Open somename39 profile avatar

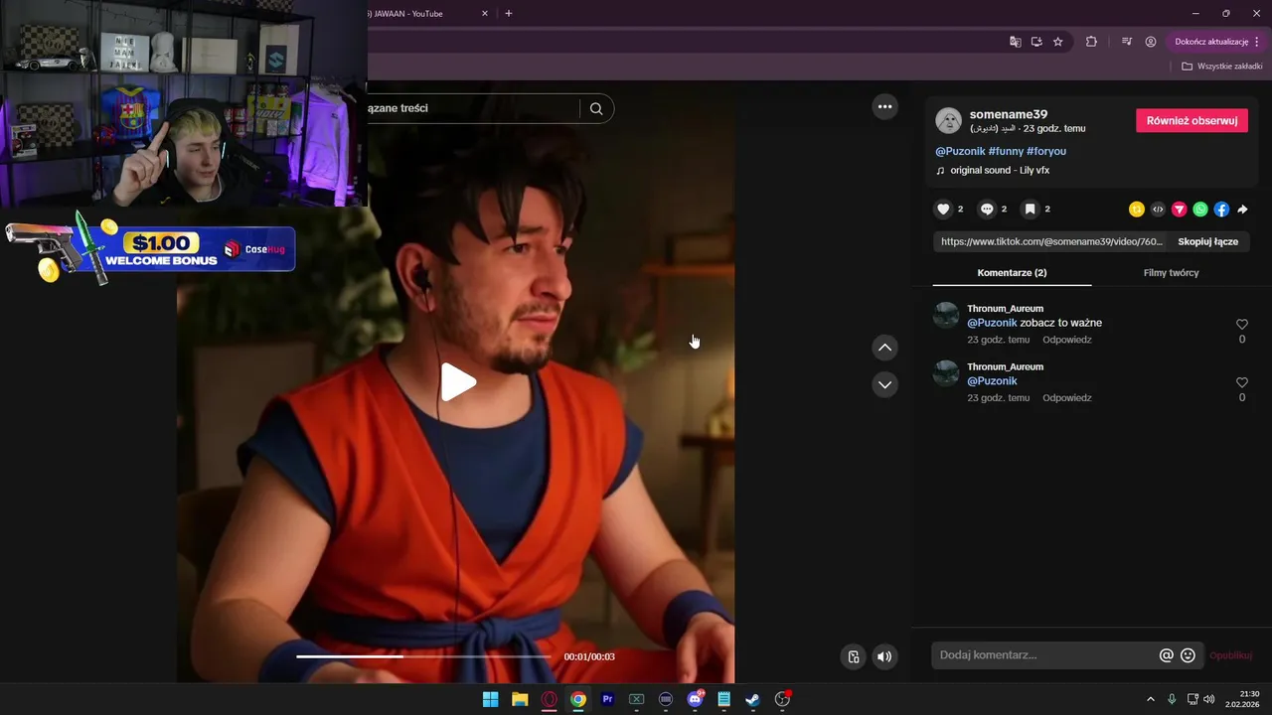[x=949, y=121]
